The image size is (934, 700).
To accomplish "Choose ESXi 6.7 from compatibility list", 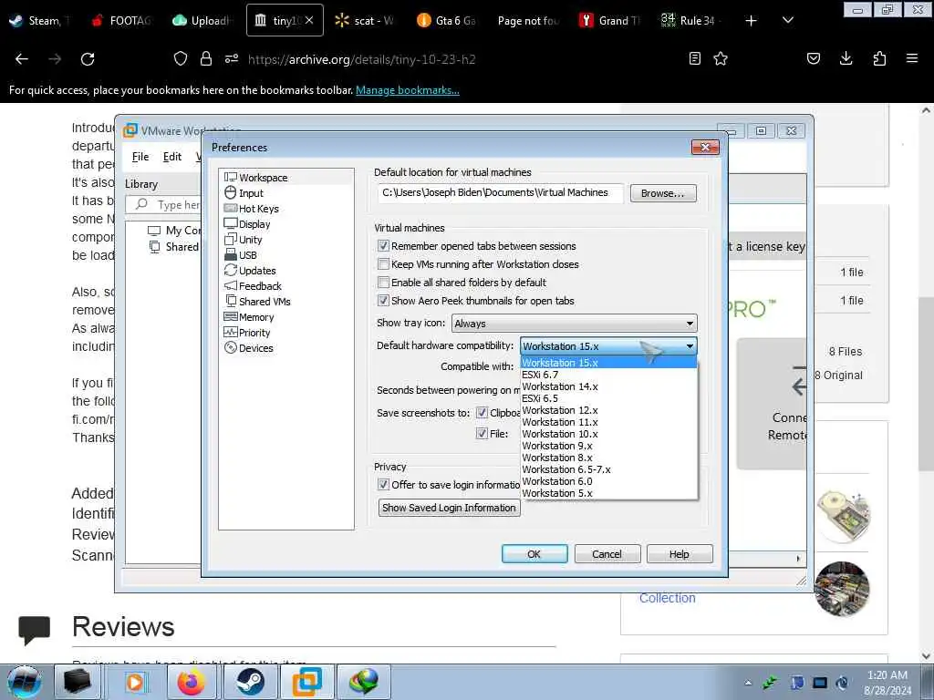I will coord(608,375).
